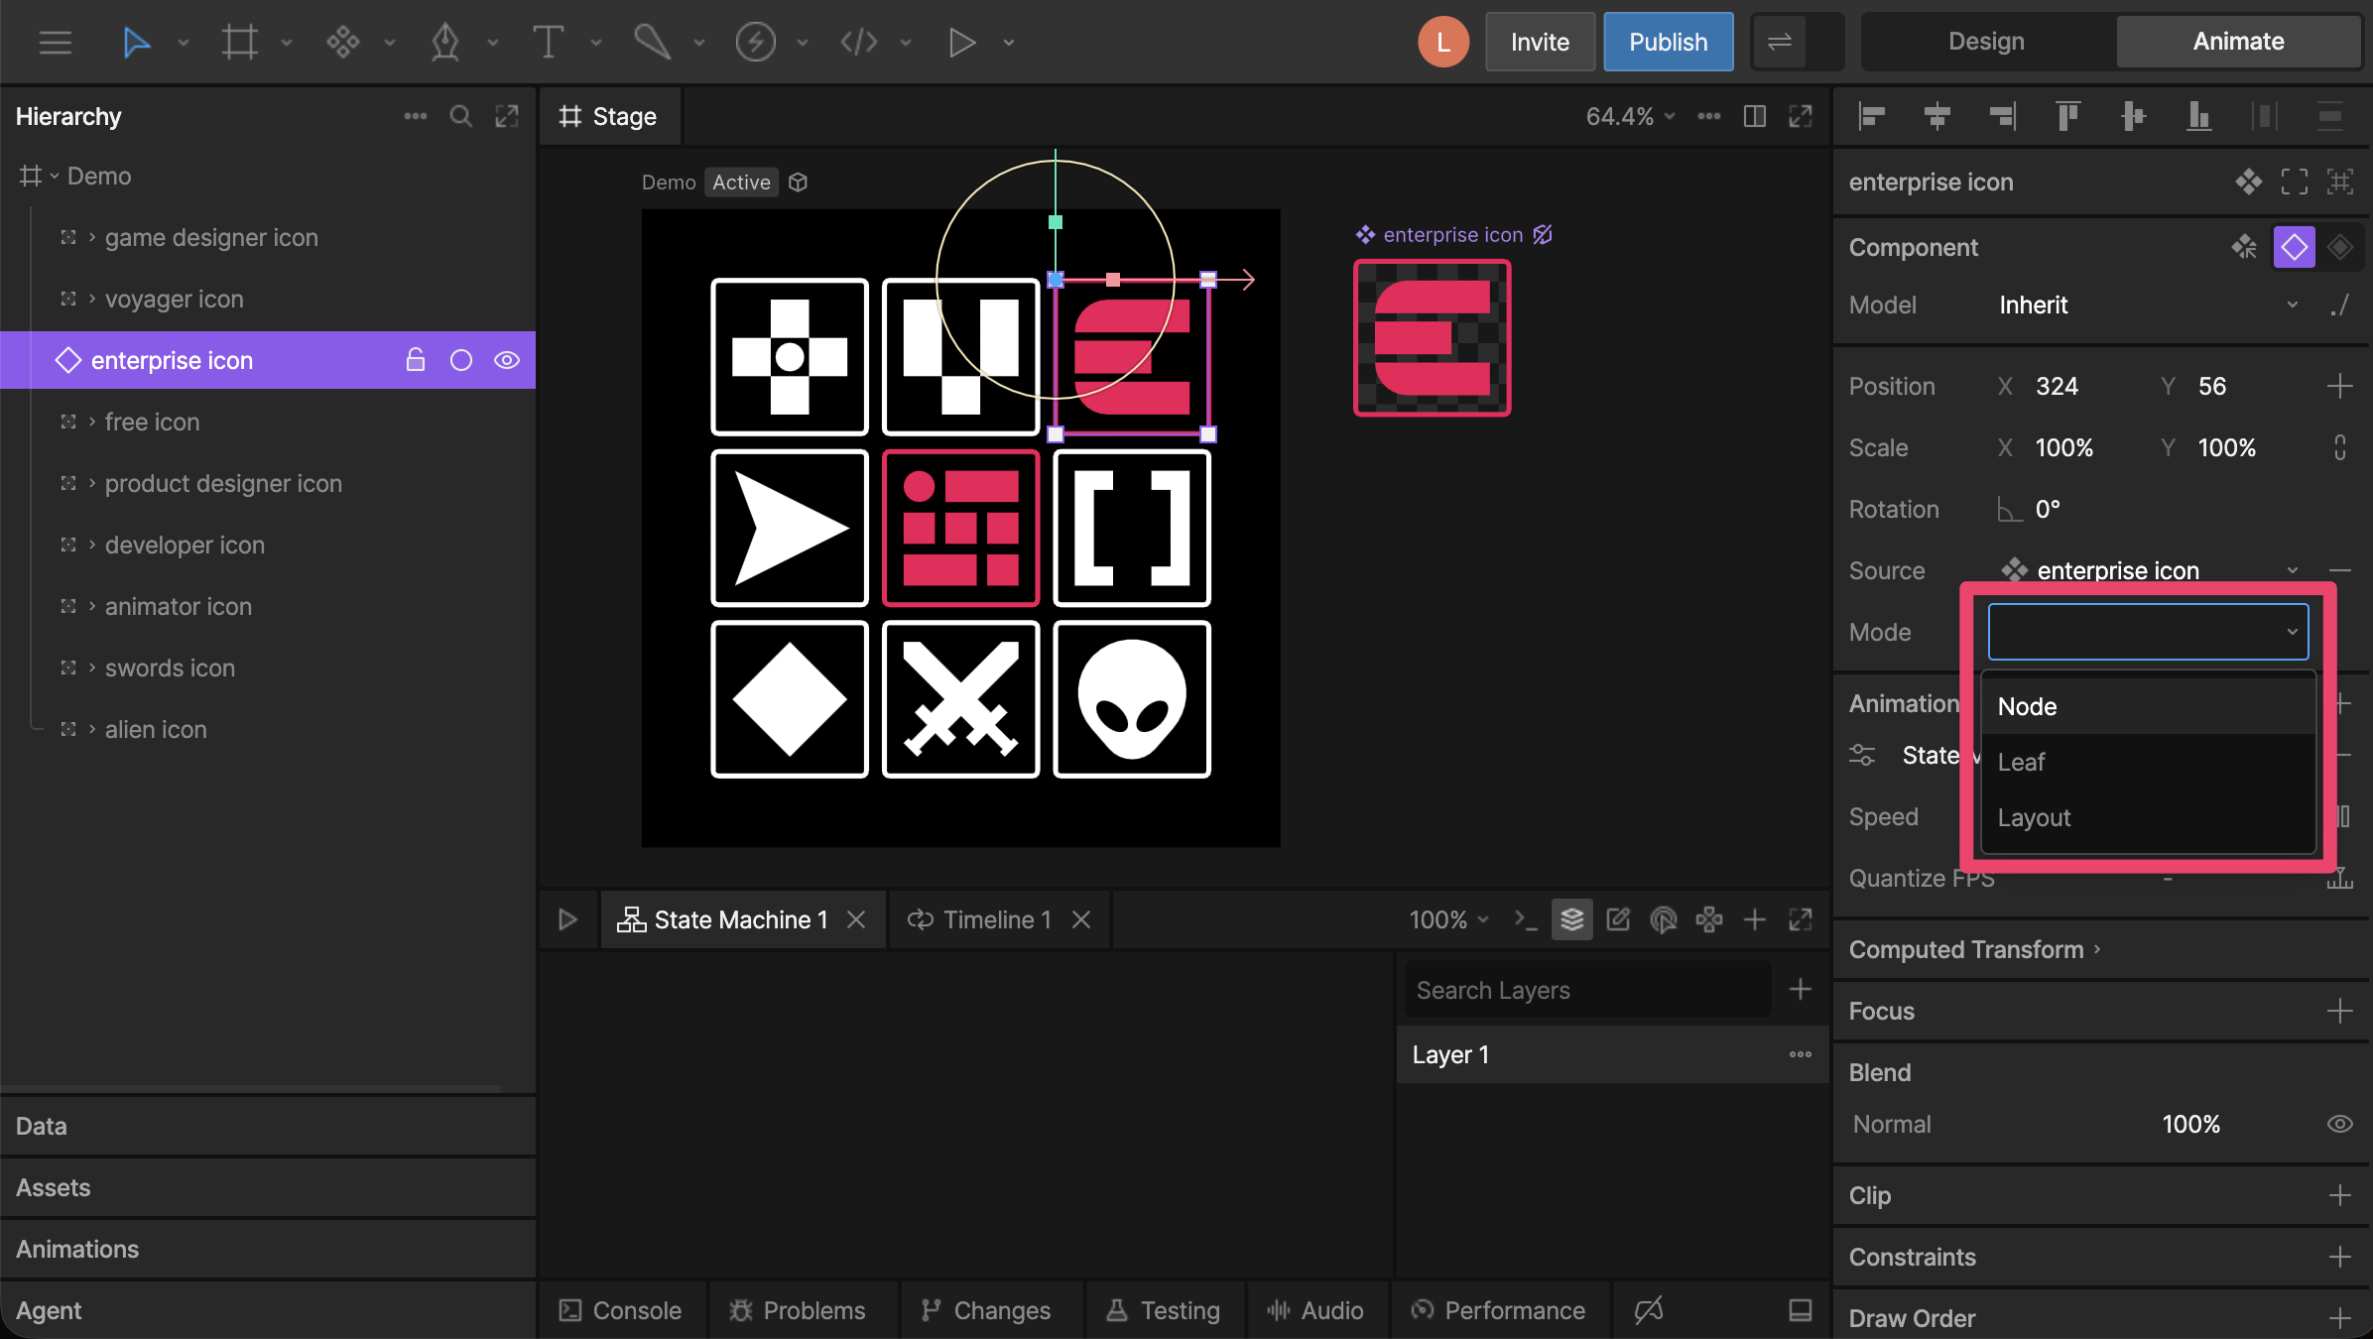The width and height of the screenshot is (2373, 1339).
Task: Expand product designer icon node
Action: 91,484
